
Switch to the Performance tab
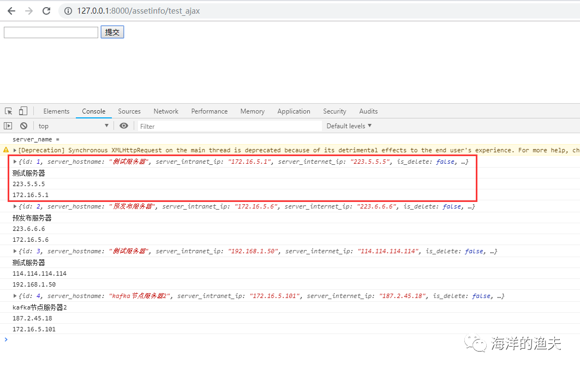(x=210, y=111)
